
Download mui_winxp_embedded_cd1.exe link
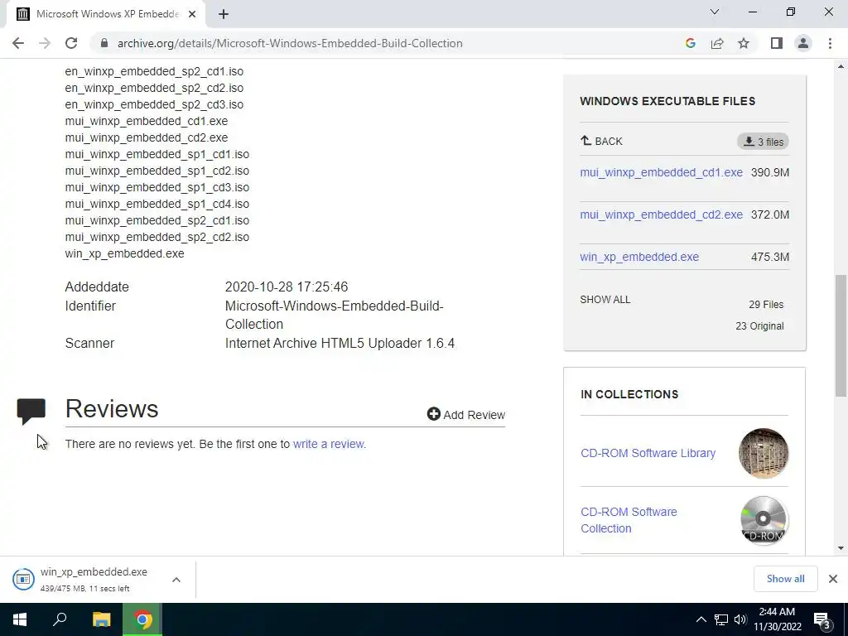[661, 172]
